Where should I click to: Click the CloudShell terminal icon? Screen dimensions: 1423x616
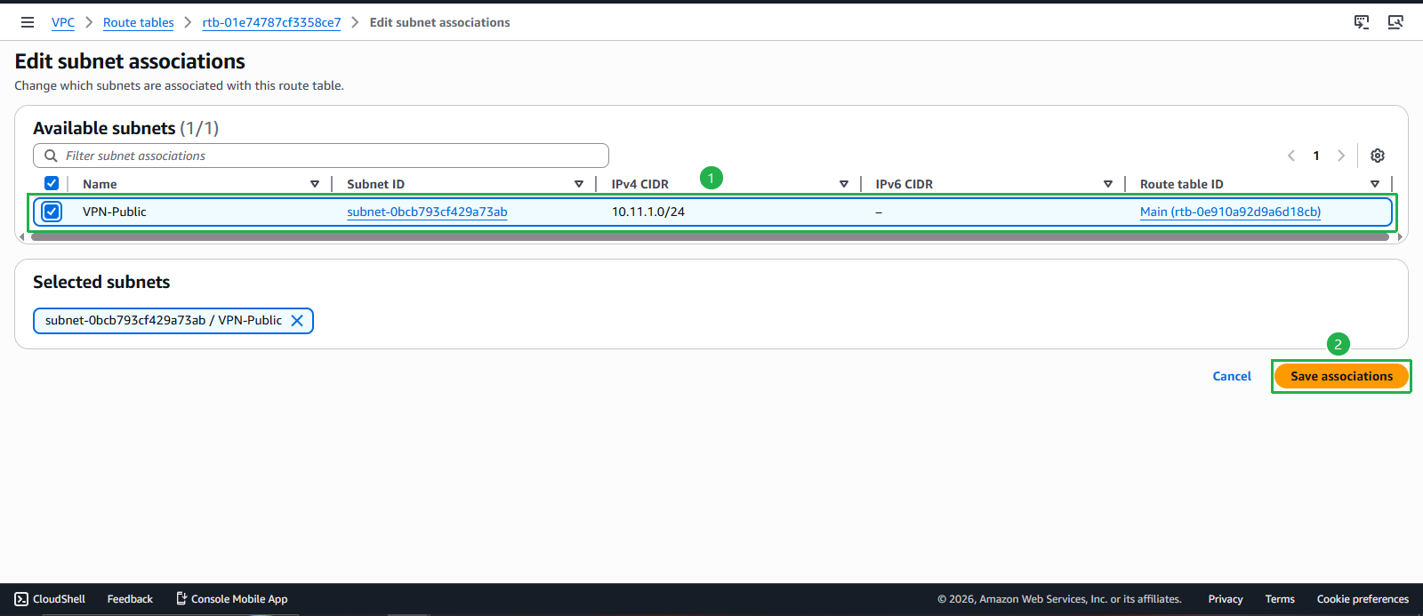21,599
